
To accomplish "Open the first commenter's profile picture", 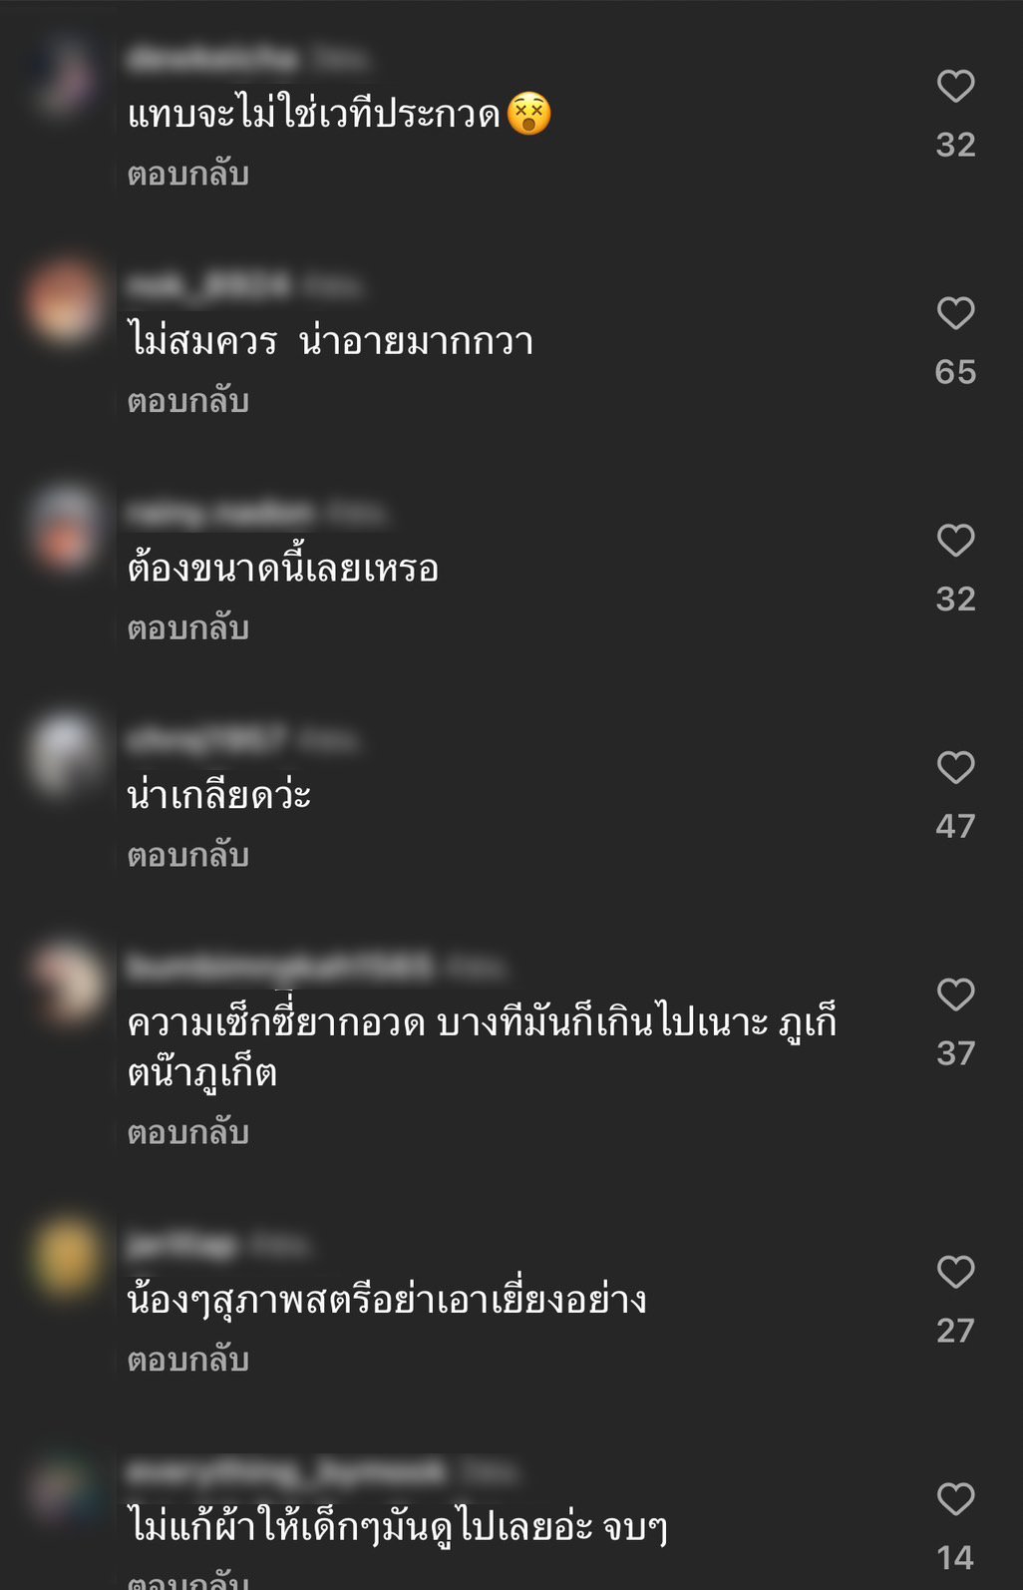I will point(66,76).
